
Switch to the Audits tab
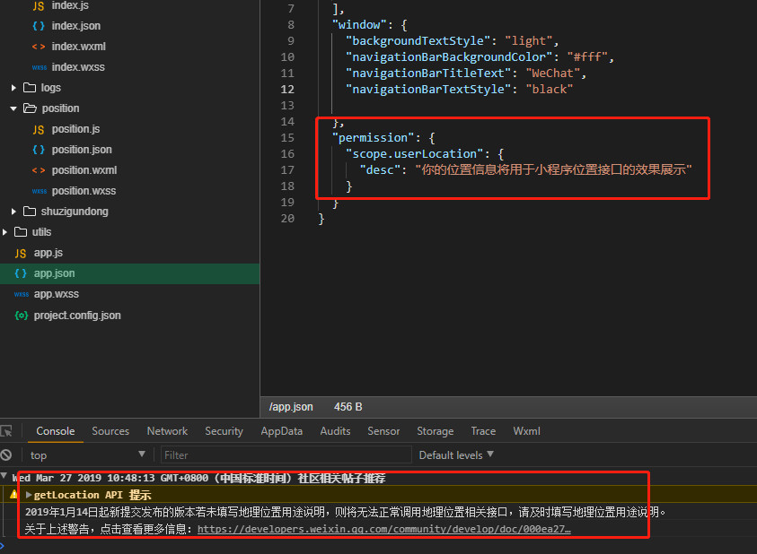point(336,431)
